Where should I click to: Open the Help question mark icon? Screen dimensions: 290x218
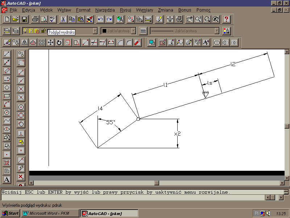click(226, 19)
